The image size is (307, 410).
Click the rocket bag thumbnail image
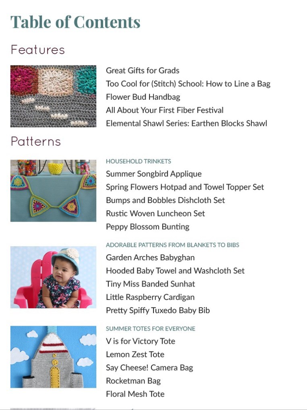coord(53,357)
